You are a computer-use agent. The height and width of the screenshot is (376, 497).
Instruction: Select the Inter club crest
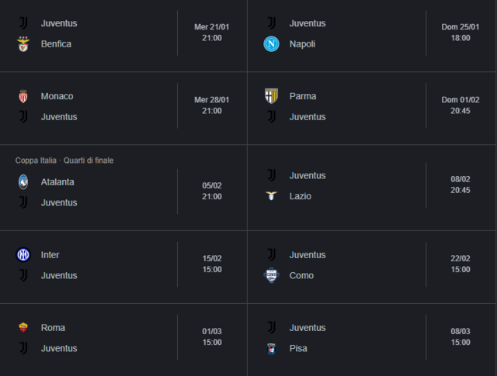coord(23,255)
